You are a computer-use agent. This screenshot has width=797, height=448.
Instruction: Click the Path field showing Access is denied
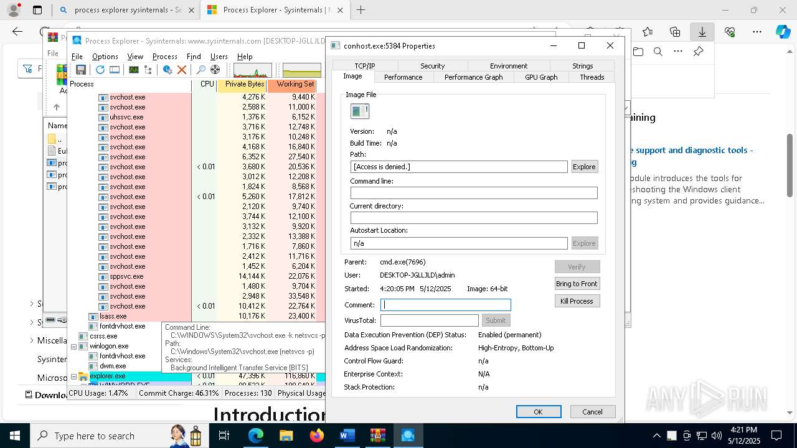click(459, 167)
